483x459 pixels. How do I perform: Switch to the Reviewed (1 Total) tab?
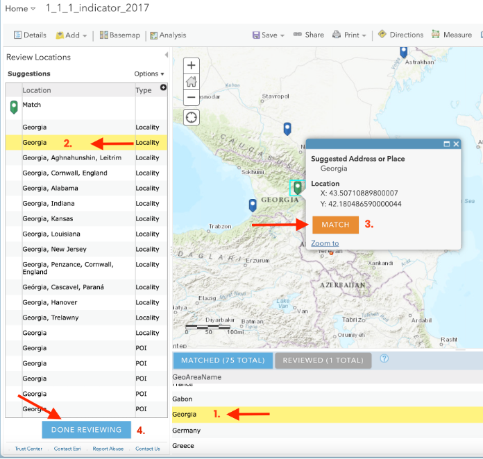[323, 361]
